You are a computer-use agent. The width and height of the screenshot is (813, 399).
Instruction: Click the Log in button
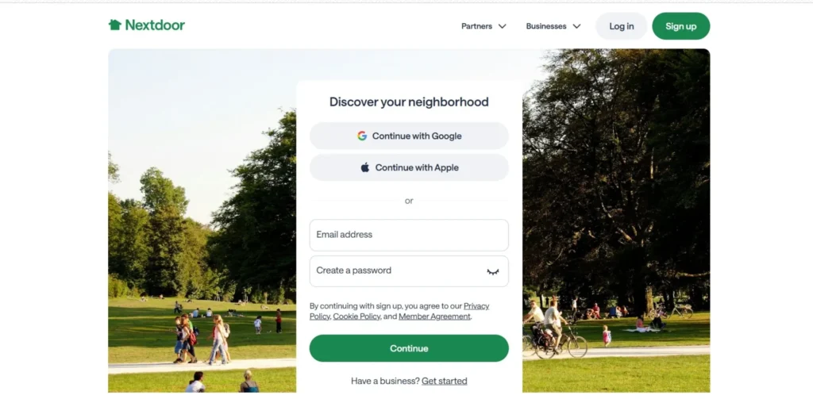tap(621, 26)
